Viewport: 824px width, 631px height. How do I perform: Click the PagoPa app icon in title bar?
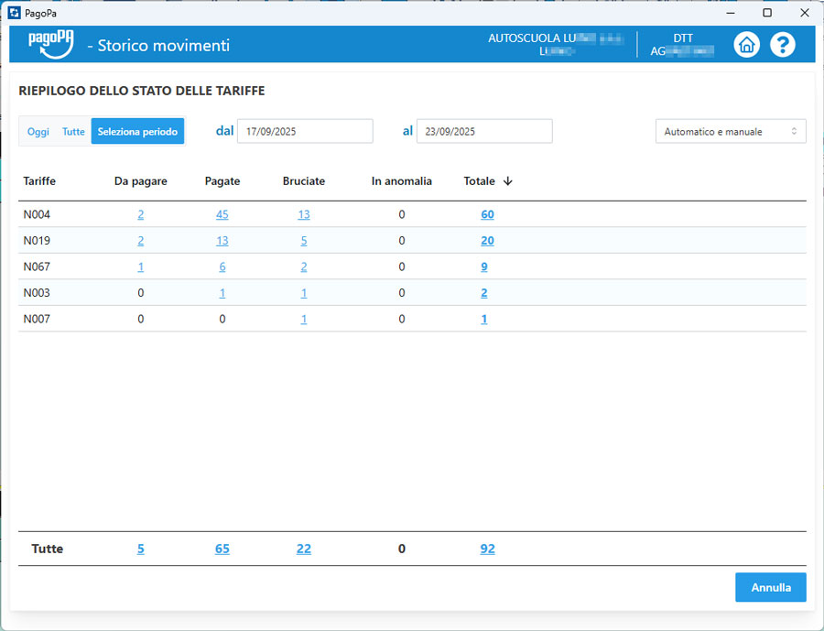[x=14, y=13]
